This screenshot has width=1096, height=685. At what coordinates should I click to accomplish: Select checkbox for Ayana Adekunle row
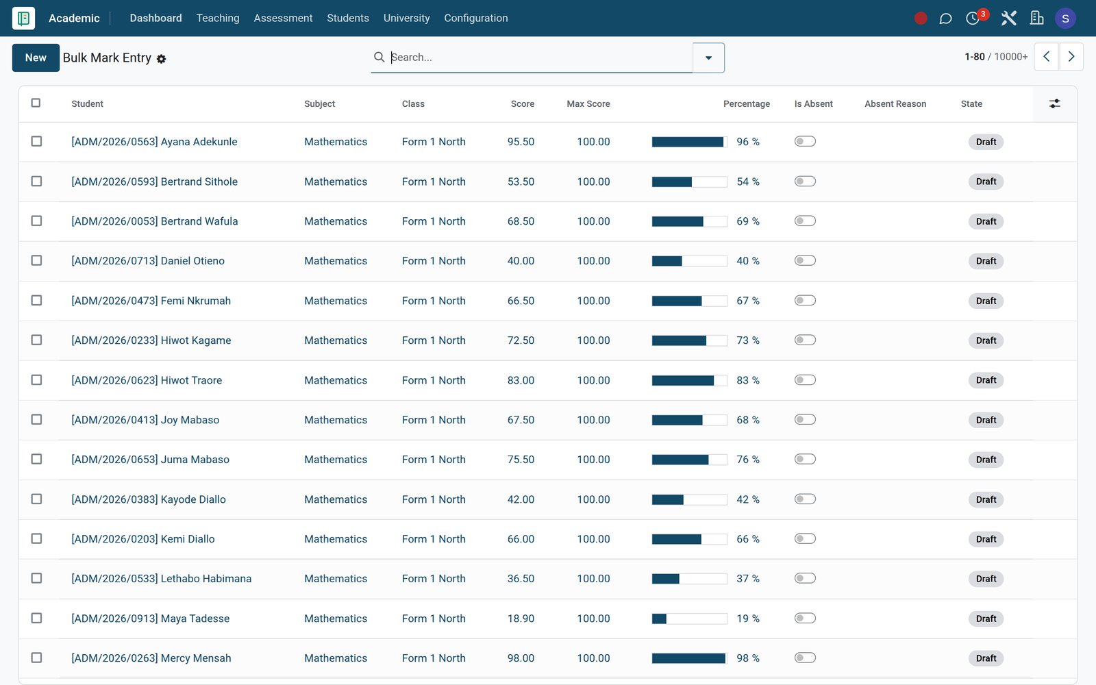tap(36, 141)
